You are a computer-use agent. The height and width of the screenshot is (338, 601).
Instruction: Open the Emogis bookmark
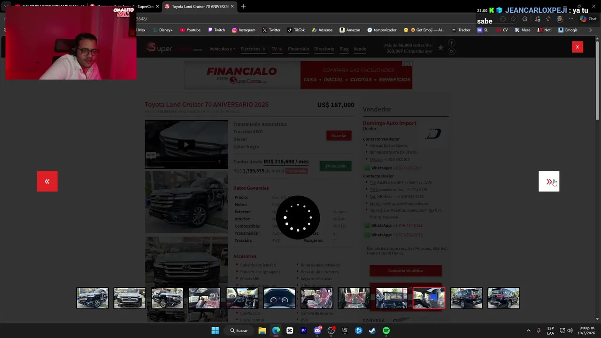568,30
